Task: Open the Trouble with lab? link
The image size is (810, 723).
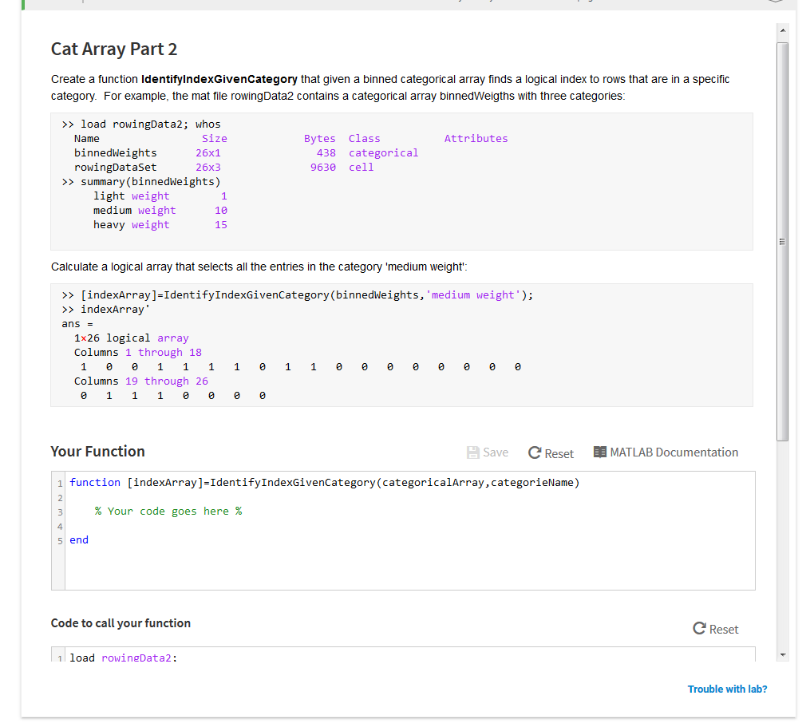Action: [727, 689]
